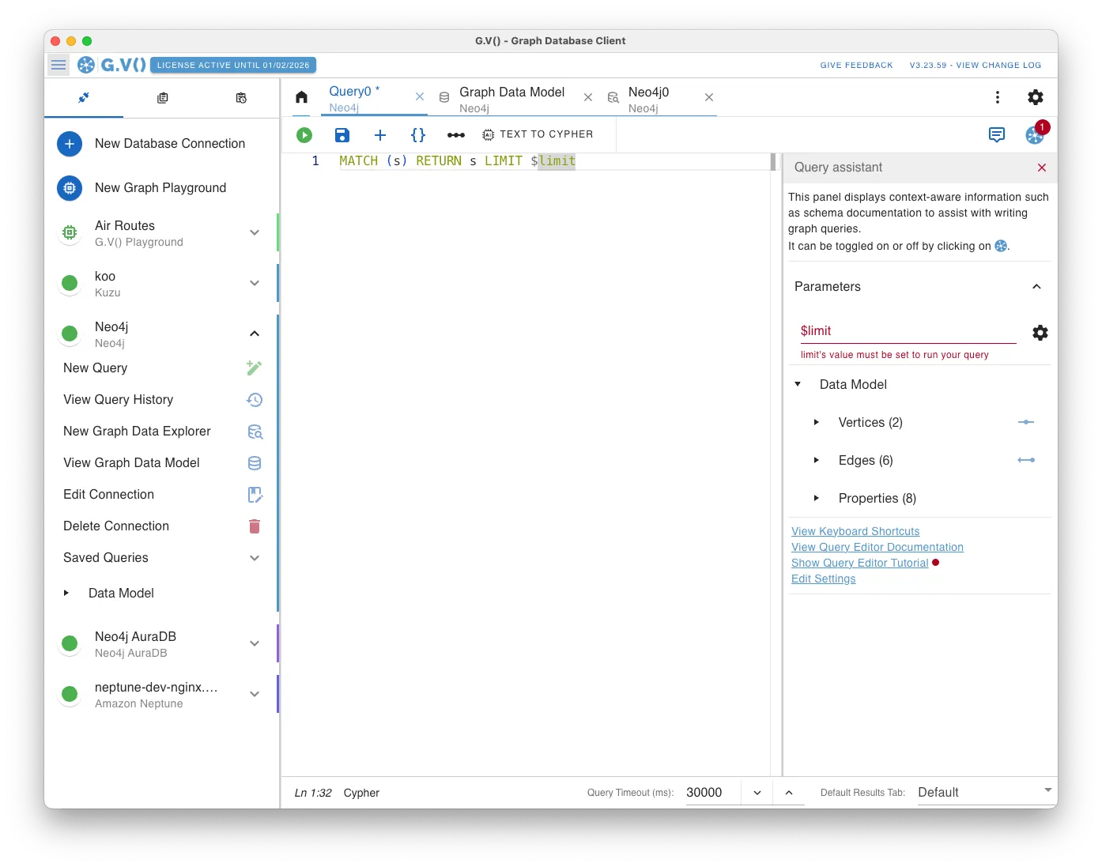Image resolution: width=1102 pixels, height=867 pixels.
Task: Click the red Delete Connection trash icon
Action: point(255,526)
